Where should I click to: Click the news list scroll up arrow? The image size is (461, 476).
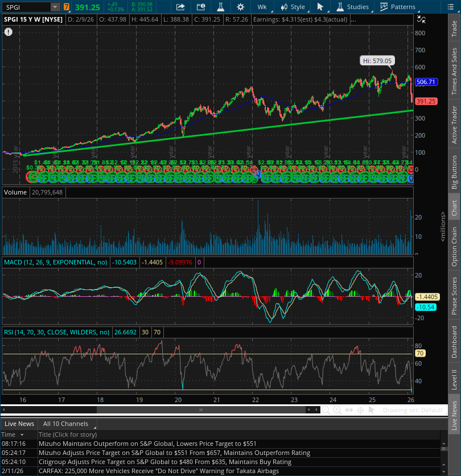click(x=444, y=444)
